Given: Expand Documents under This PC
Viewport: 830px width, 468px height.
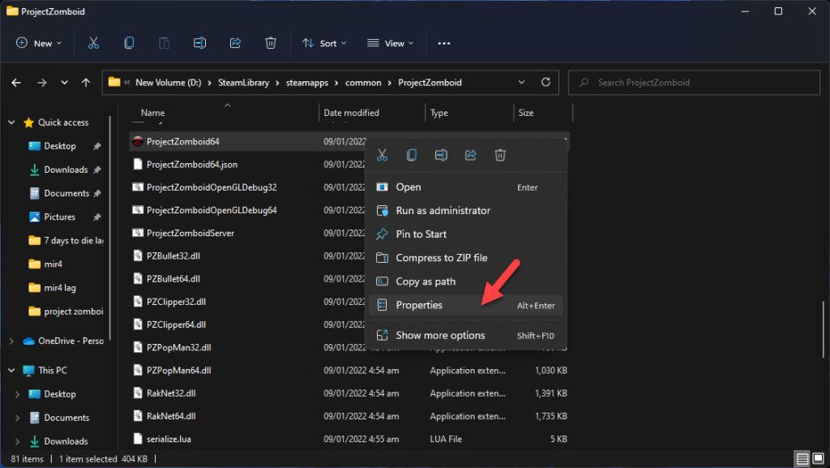Looking at the screenshot, I should [18, 418].
